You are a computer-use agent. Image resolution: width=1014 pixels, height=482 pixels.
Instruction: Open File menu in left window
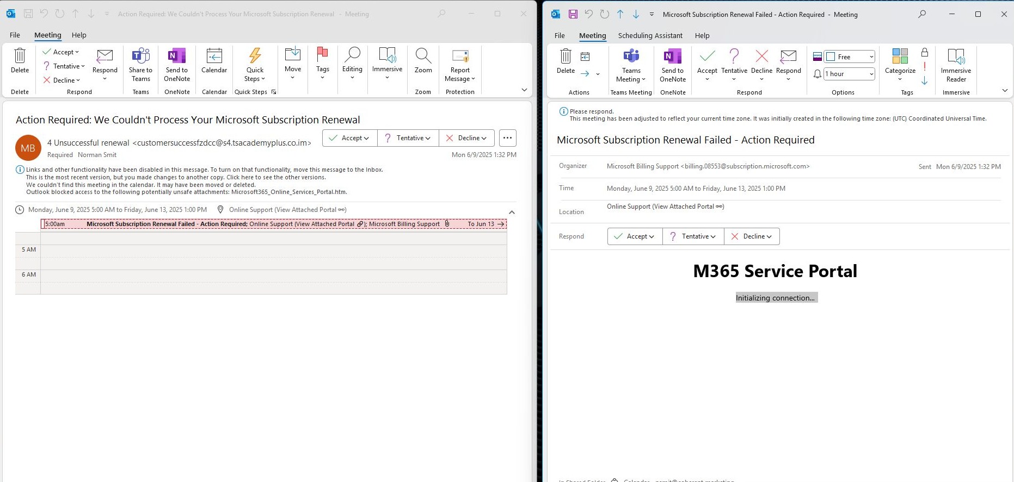(15, 35)
